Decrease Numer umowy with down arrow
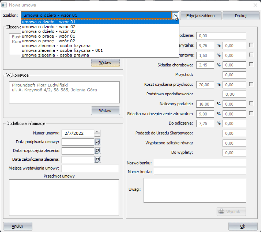Viewport: 261px width, 232px height. [x=97, y=135]
